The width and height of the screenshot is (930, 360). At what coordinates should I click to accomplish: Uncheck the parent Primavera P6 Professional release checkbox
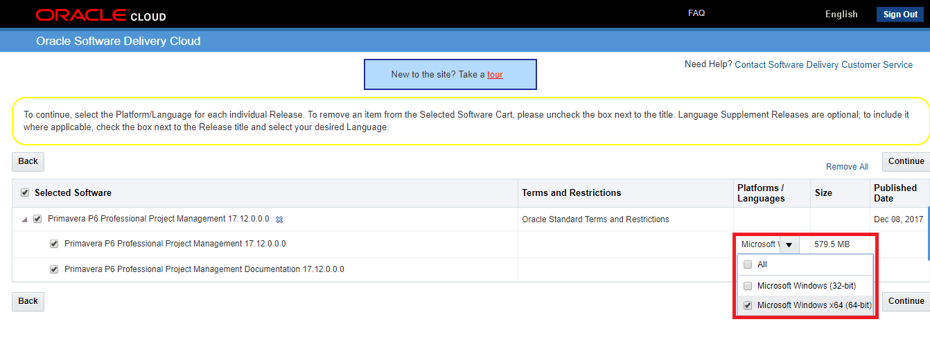click(x=38, y=219)
